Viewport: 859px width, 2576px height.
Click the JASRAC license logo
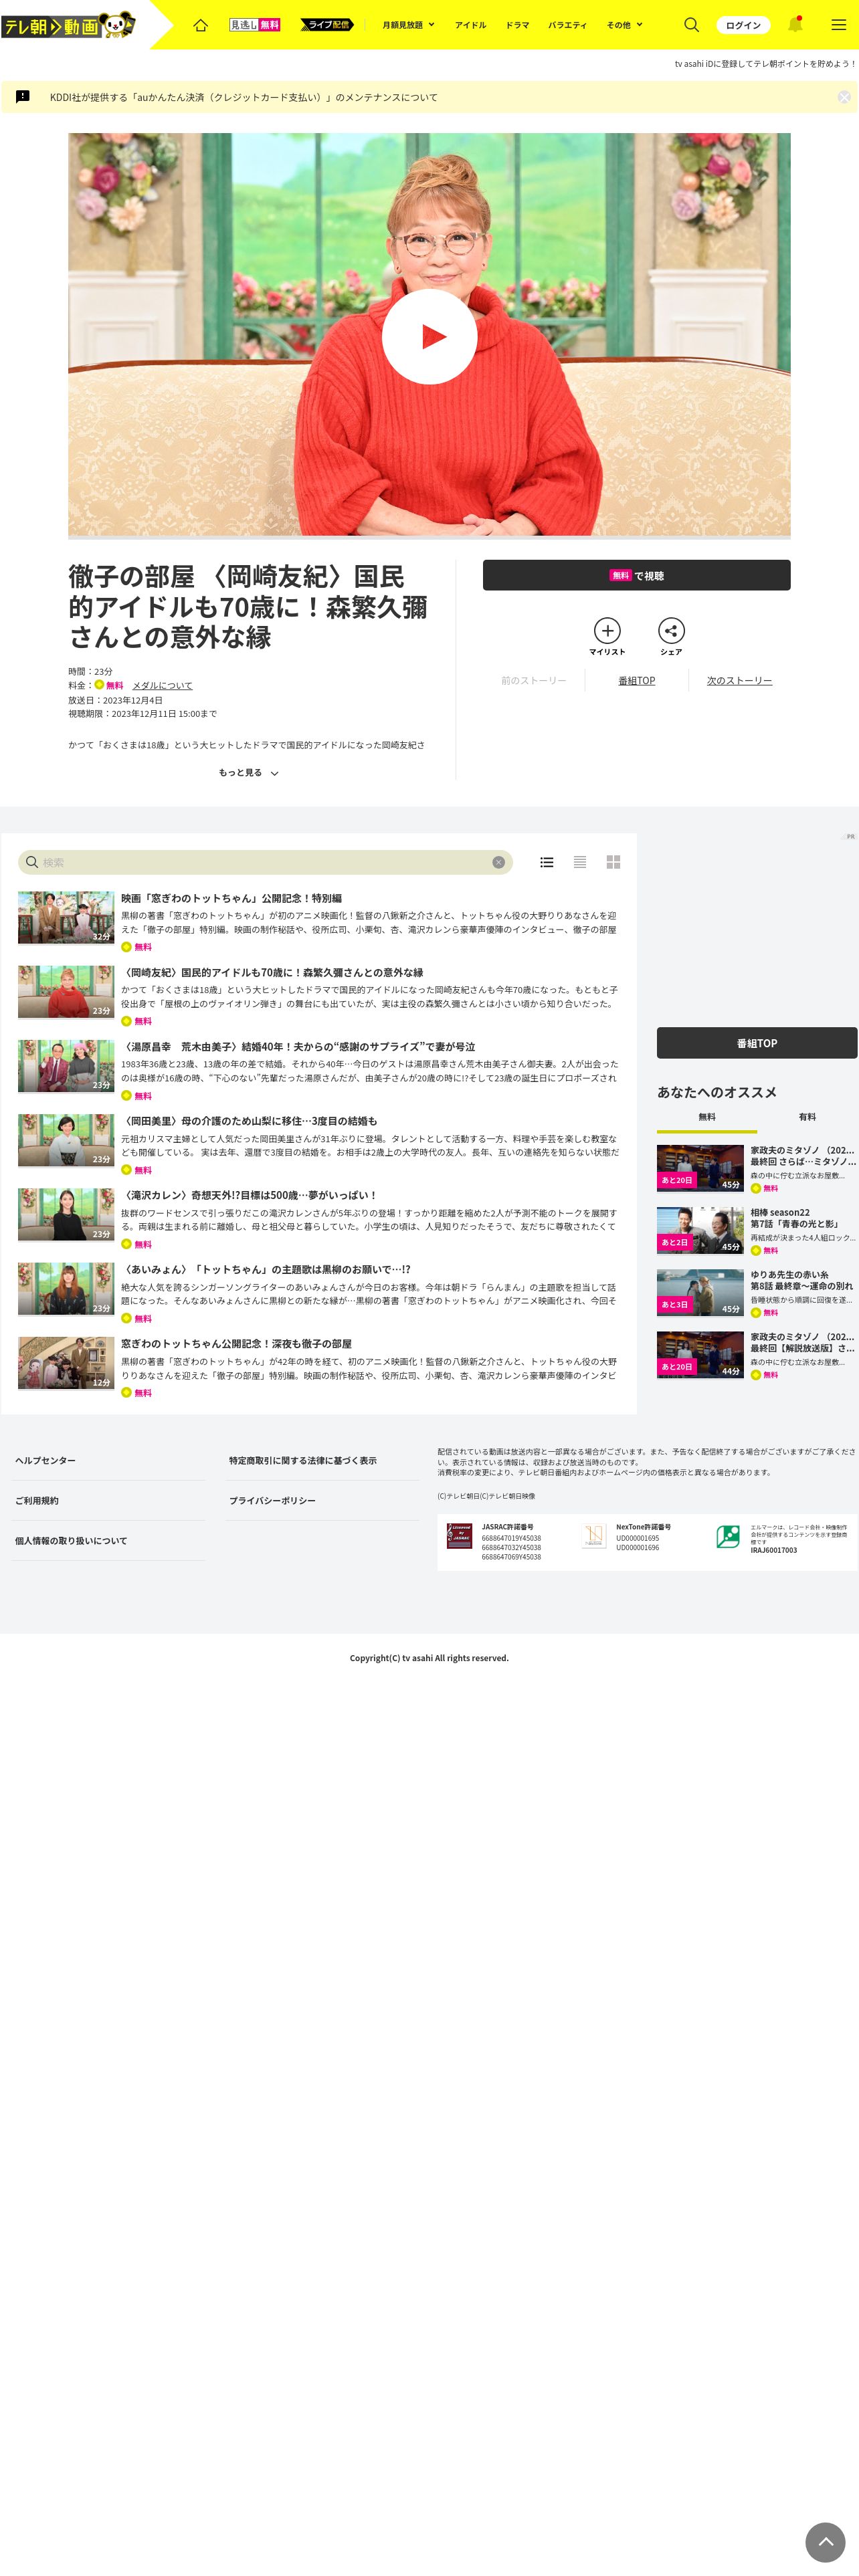(459, 1535)
